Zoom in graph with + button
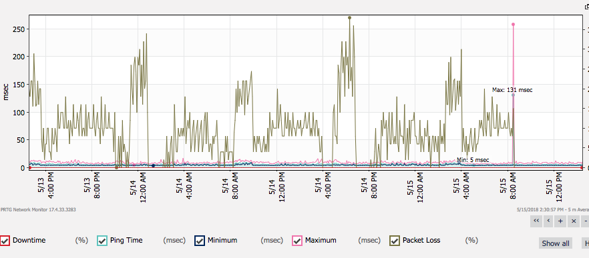Viewport: 589px width, 258px height. 560,221
